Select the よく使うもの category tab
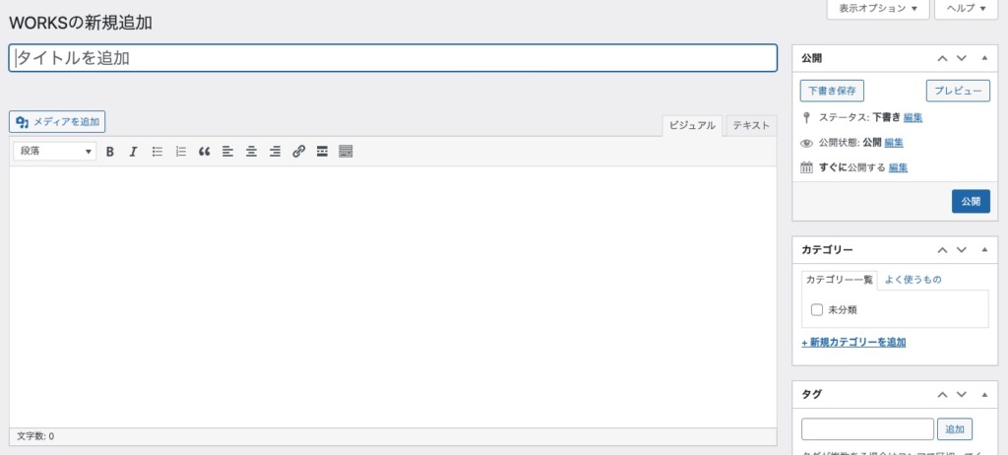1008x455 pixels. pyautogui.click(x=913, y=280)
